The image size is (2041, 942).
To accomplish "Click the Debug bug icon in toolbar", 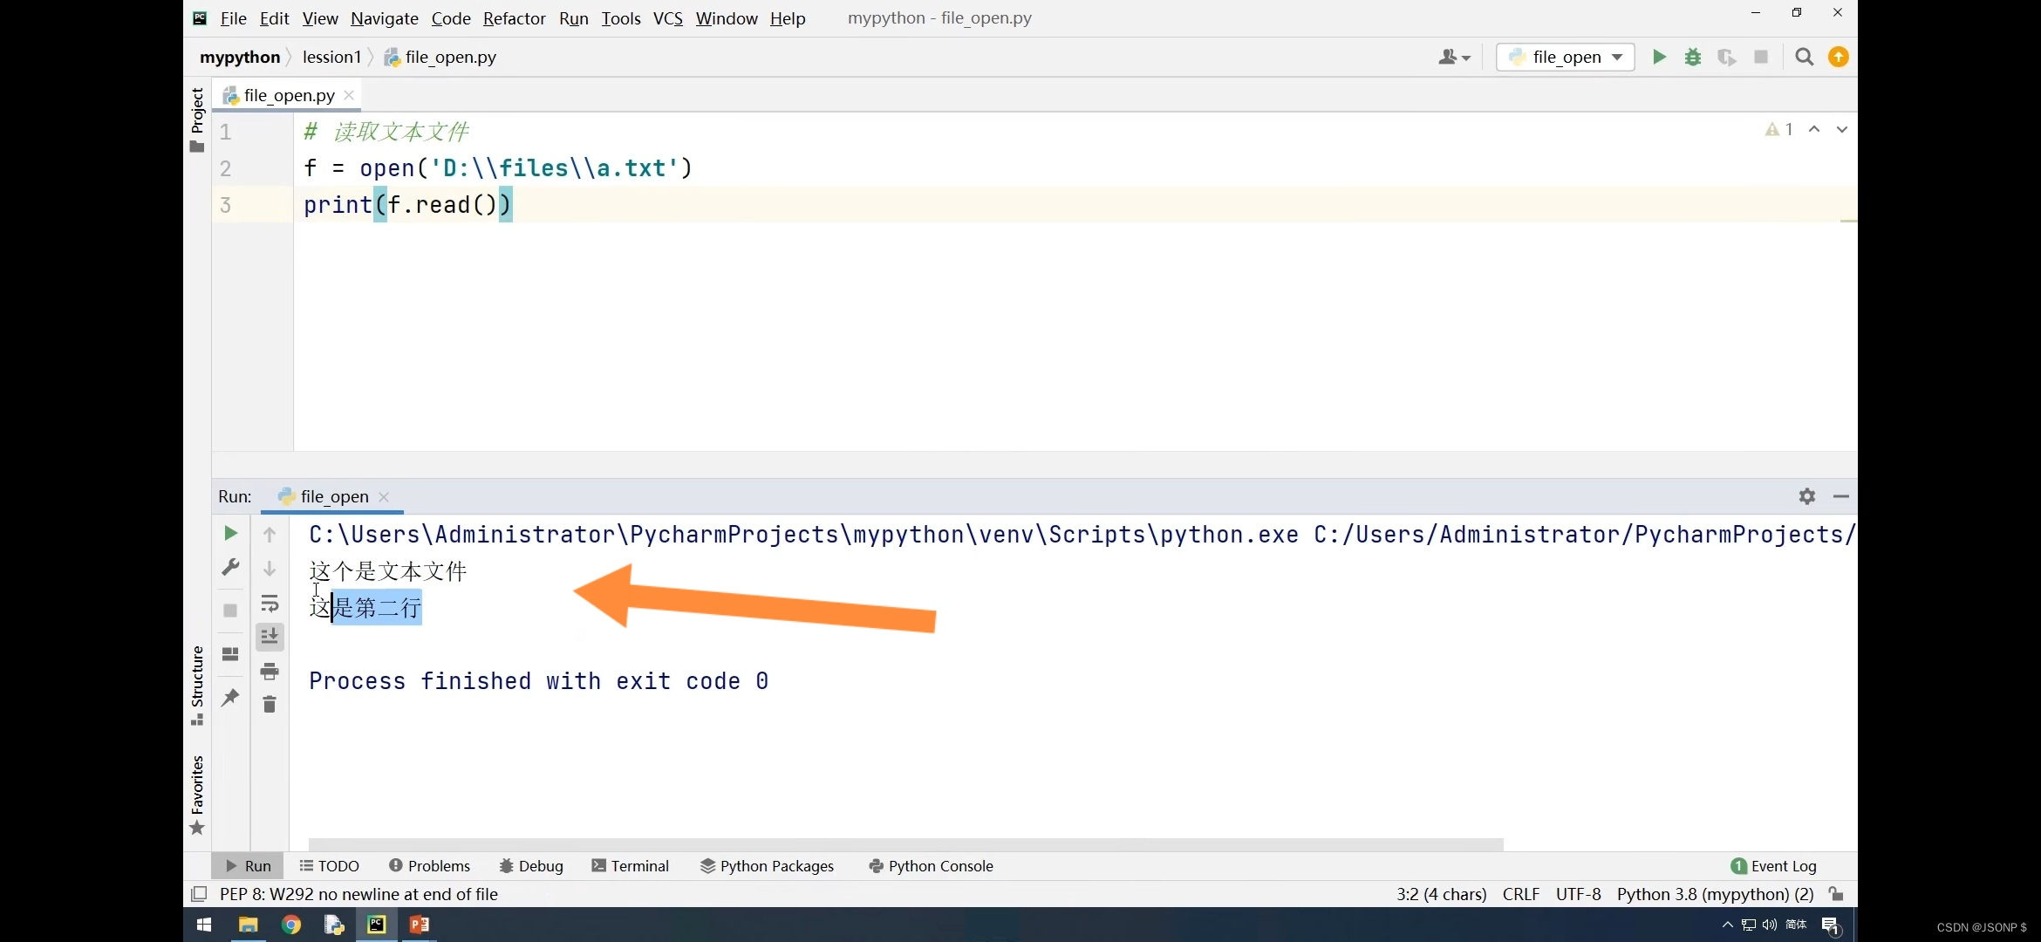I will [1693, 57].
